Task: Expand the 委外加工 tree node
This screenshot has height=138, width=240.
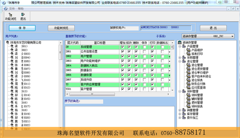Action: click(x=180, y=118)
